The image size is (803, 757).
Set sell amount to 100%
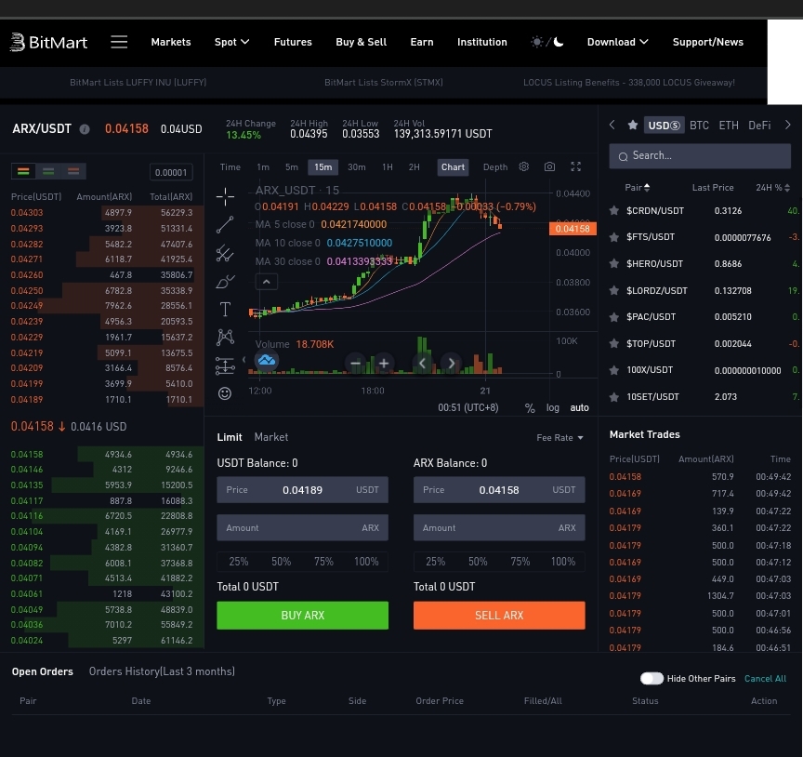563,562
